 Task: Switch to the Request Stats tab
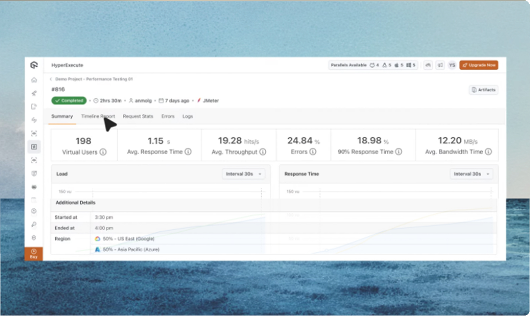tap(138, 116)
